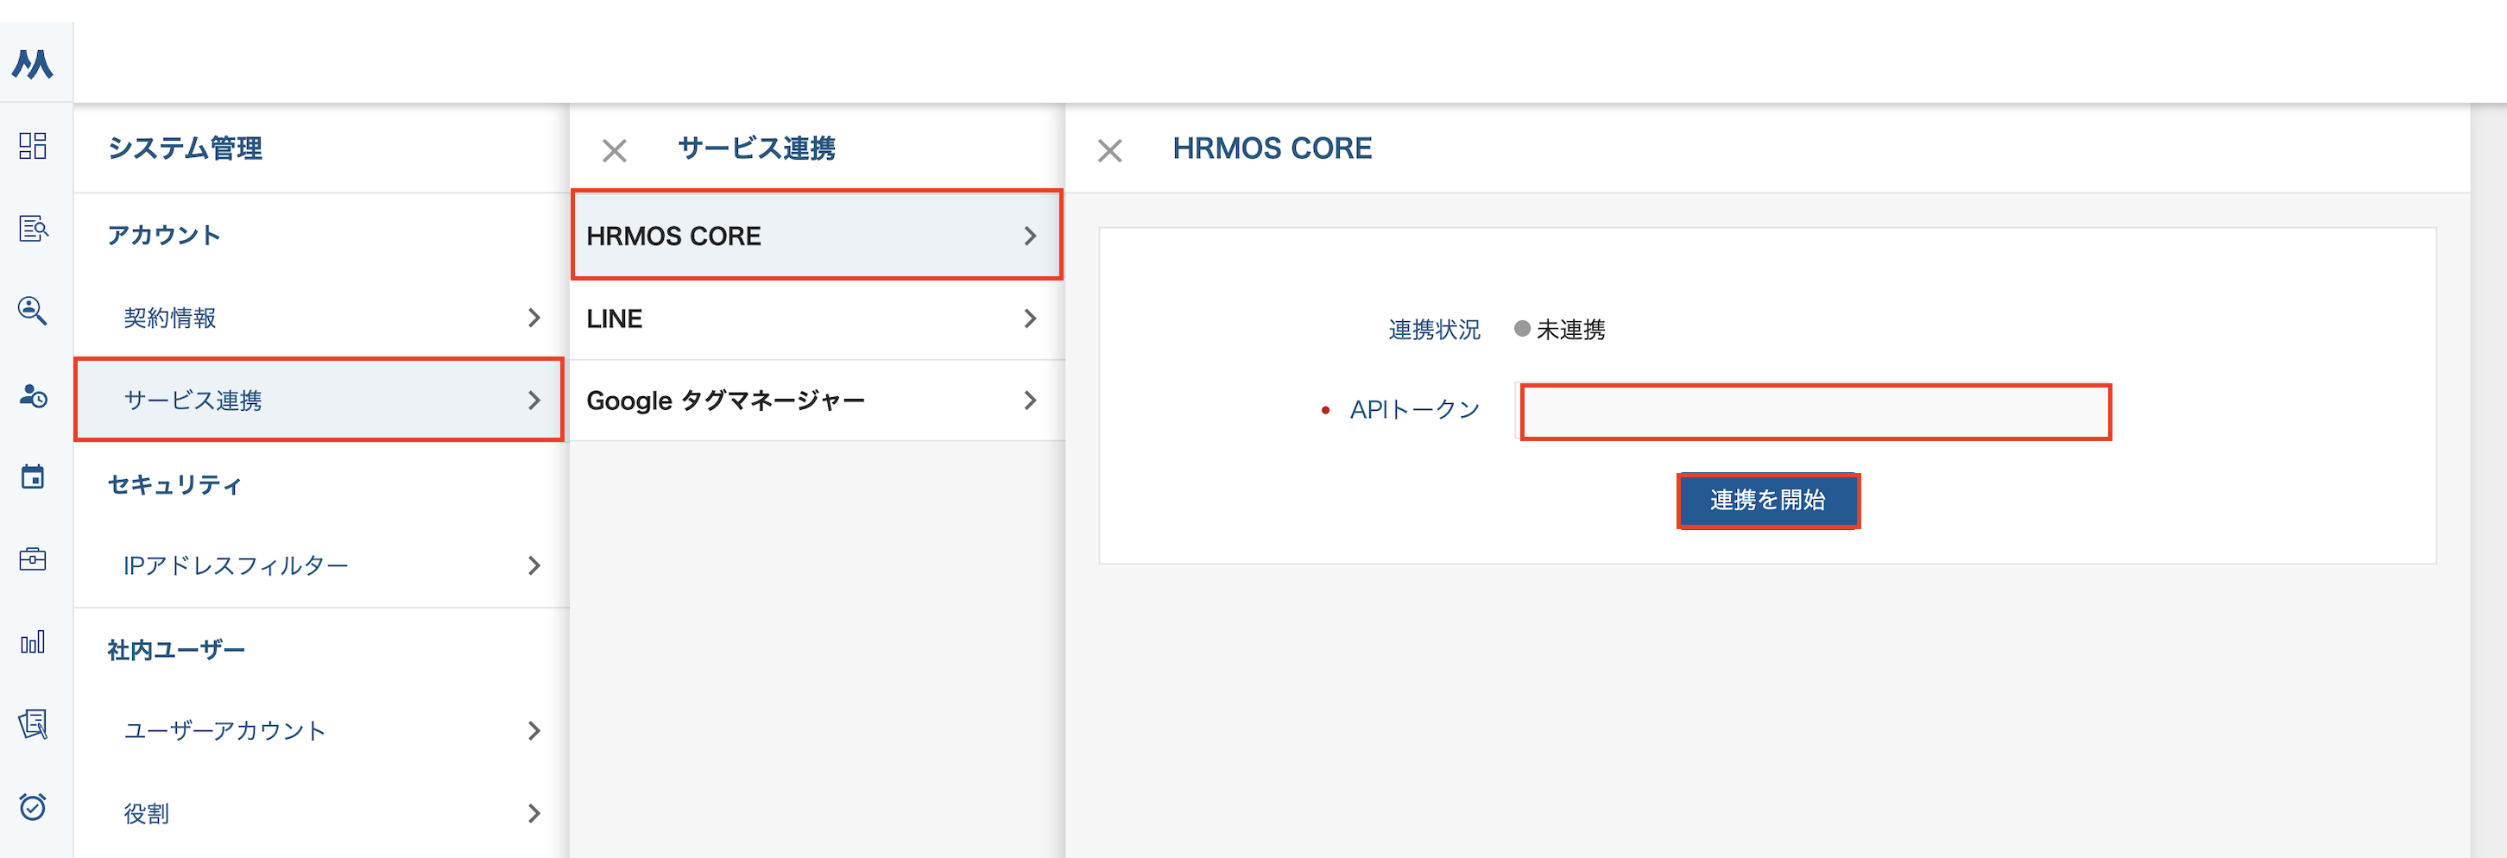Click the APIトークン label
Viewport: 2507px width, 858px height.
coord(1414,409)
